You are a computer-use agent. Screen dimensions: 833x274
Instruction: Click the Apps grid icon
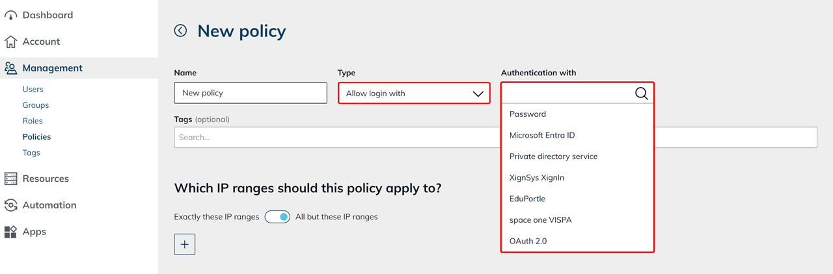tap(10, 232)
